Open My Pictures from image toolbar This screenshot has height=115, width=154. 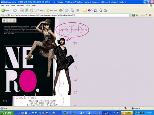(x=14, y=20)
